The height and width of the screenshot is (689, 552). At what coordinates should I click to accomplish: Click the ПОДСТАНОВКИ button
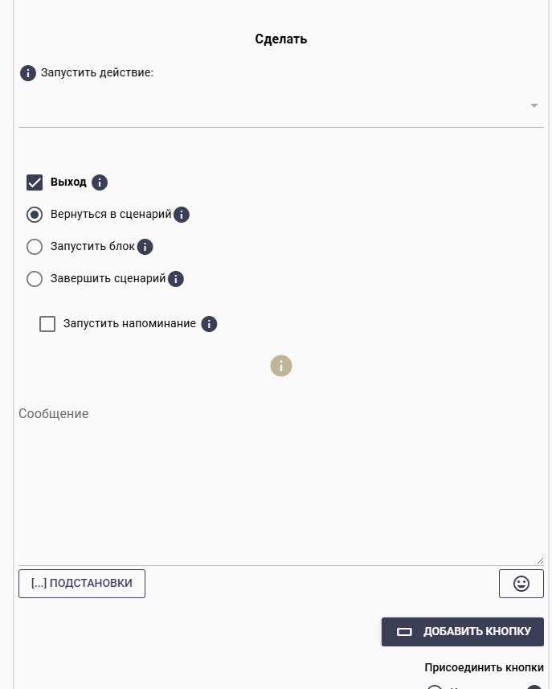[81, 583]
